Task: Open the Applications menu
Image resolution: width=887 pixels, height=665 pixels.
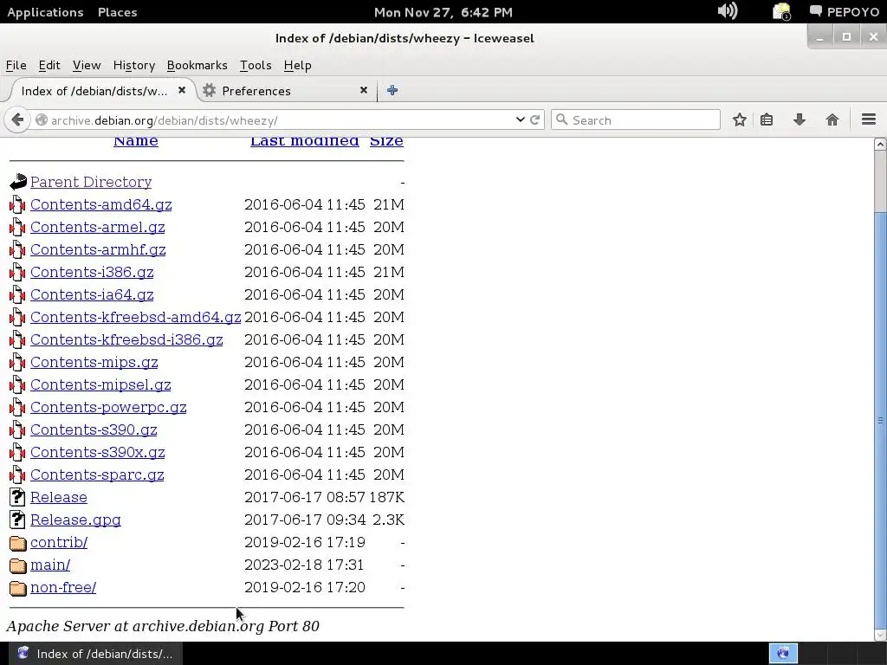Action: coord(45,12)
